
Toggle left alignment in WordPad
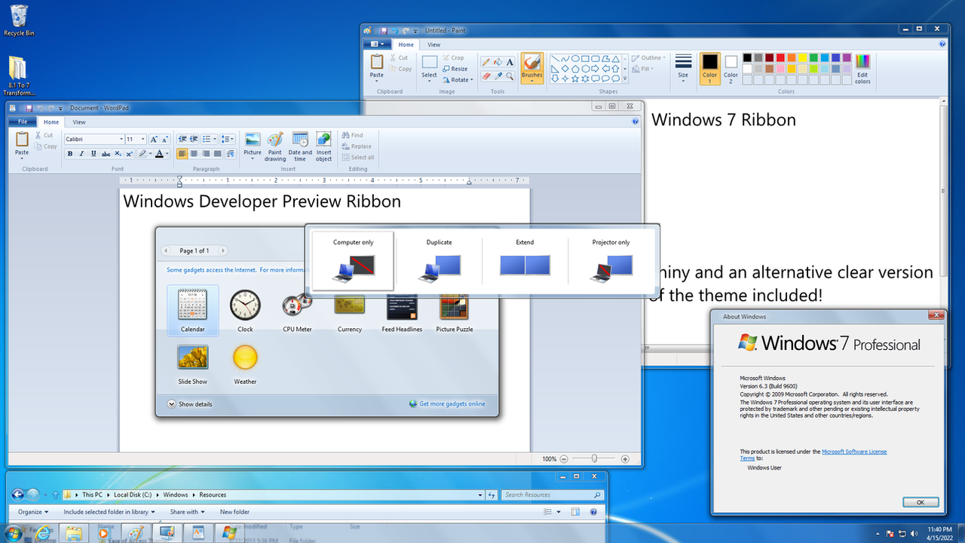[x=182, y=154]
